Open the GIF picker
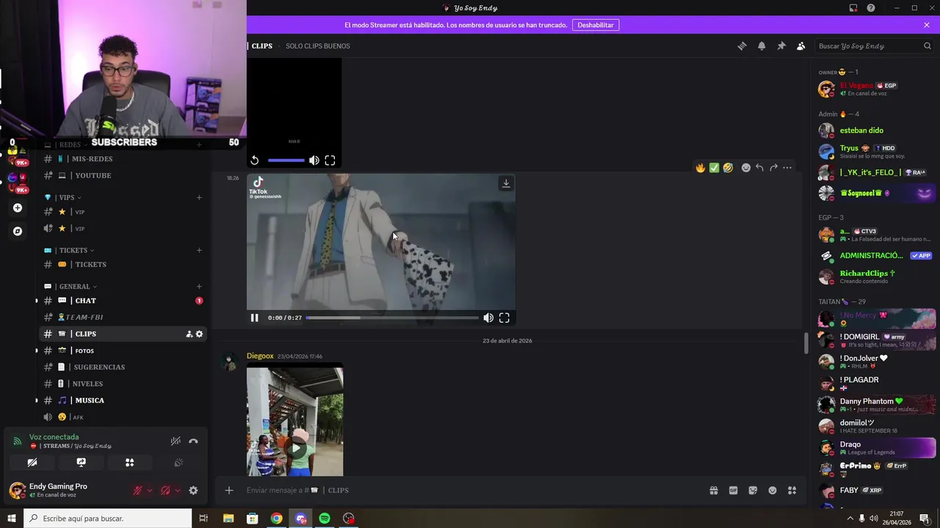 click(733, 491)
